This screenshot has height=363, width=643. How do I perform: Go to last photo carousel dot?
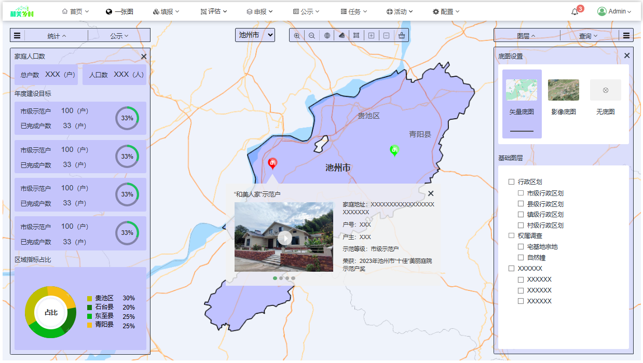tap(293, 278)
